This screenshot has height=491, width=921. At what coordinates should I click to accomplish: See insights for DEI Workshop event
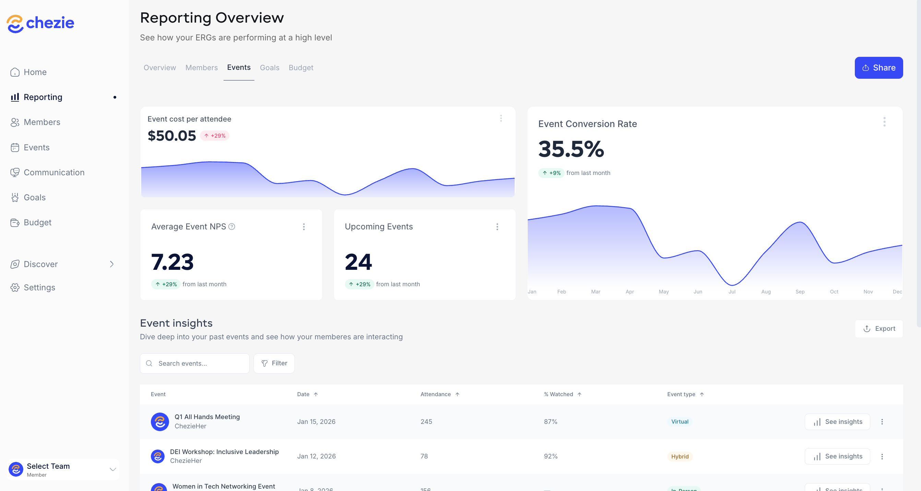[x=837, y=456]
